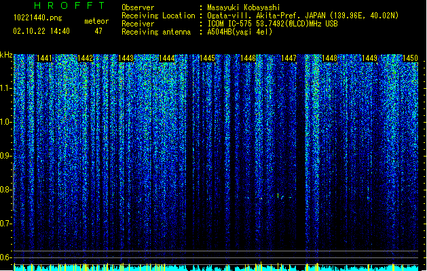Click the 0.9 kHz axis label

coord(6,156)
